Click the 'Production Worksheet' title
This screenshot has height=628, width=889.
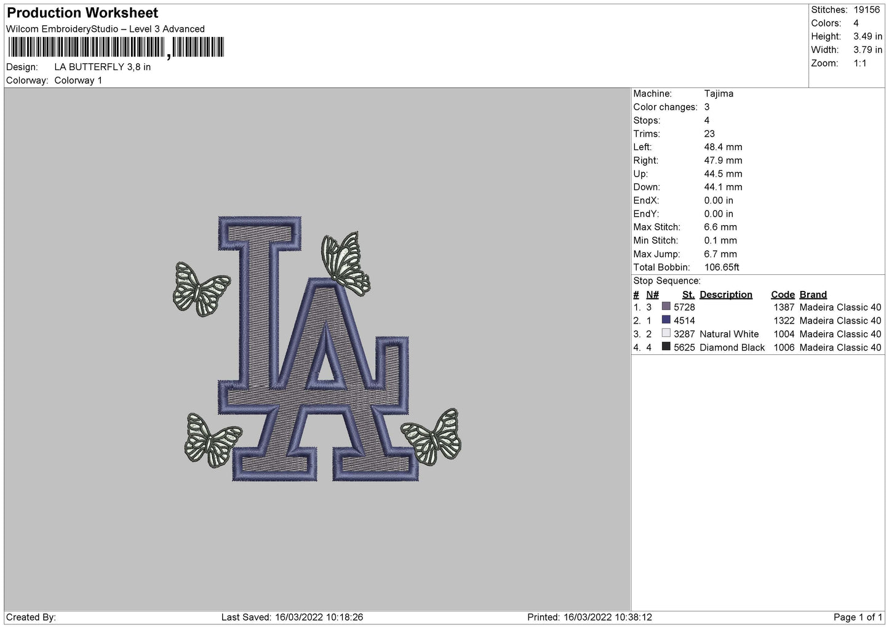click(82, 13)
